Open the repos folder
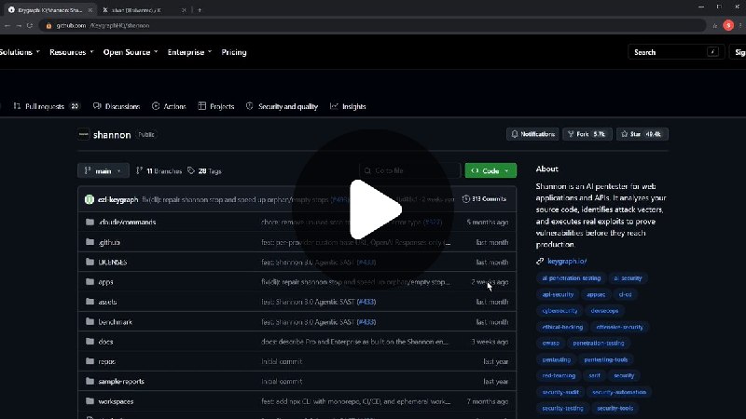The height and width of the screenshot is (419, 746). (x=107, y=361)
